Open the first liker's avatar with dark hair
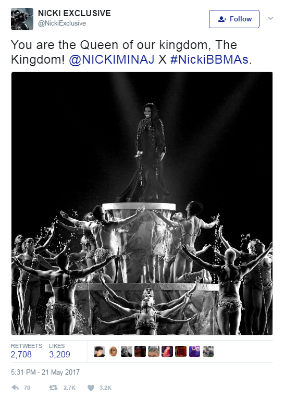Viewport: 285px width, 396px height. (99, 351)
